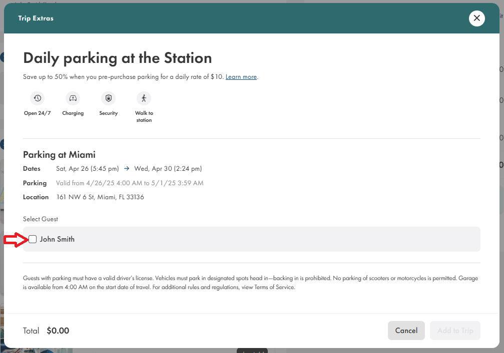
Task: Click the Open 24/7 clock icon
Action: tap(37, 98)
